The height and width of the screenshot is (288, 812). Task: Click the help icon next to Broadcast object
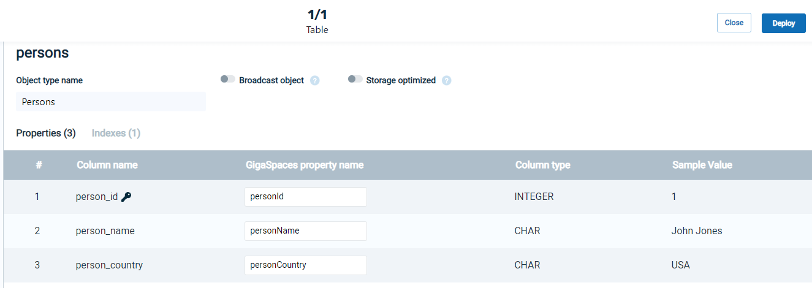pos(315,81)
